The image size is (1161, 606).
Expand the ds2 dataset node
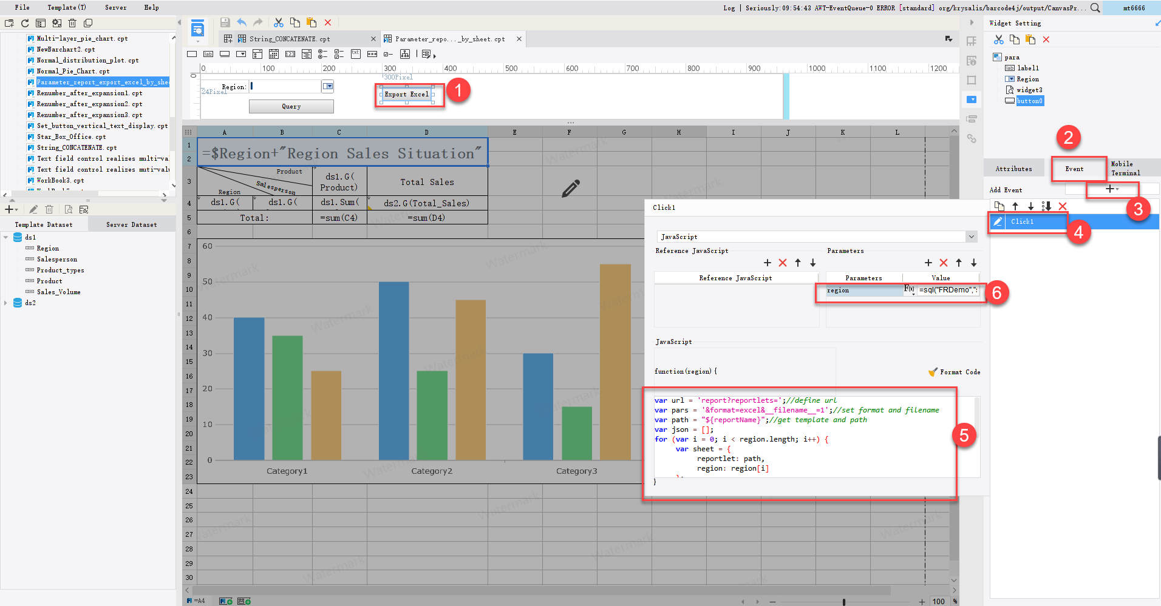[7, 303]
